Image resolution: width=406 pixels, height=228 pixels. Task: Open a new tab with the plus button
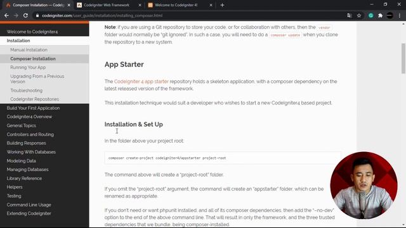click(x=222, y=5)
